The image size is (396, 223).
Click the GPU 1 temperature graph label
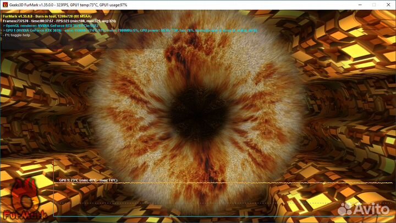(88, 180)
